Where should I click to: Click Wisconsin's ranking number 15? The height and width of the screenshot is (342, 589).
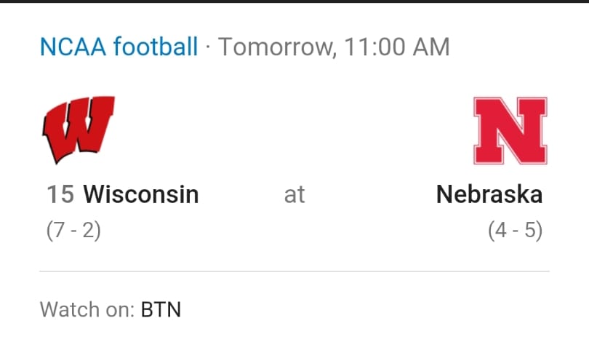60,194
